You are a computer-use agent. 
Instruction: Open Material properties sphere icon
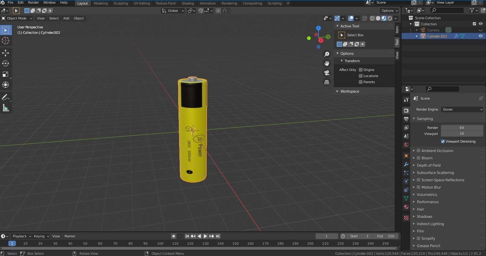(406, 207)
